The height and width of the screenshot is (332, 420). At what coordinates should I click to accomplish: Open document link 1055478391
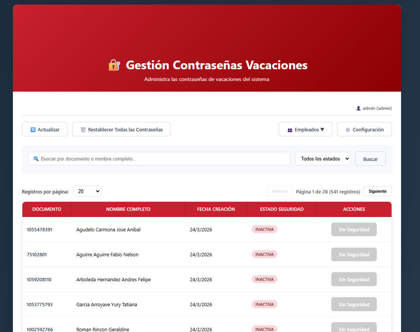pos(40,229)
